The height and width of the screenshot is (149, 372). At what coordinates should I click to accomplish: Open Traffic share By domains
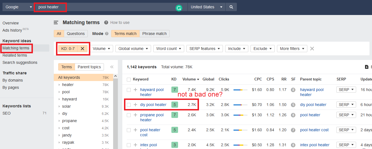pyautogui.click(x=13, y=80)
